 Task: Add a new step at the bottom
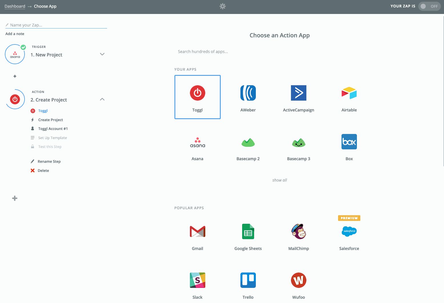[15, 198]
